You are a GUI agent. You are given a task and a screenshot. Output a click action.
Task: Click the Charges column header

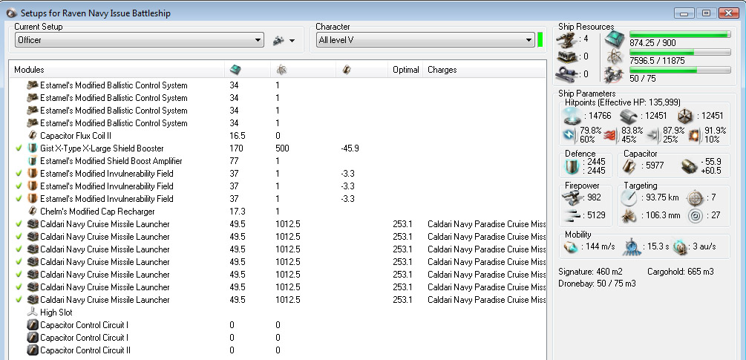[x=442, y=70]
